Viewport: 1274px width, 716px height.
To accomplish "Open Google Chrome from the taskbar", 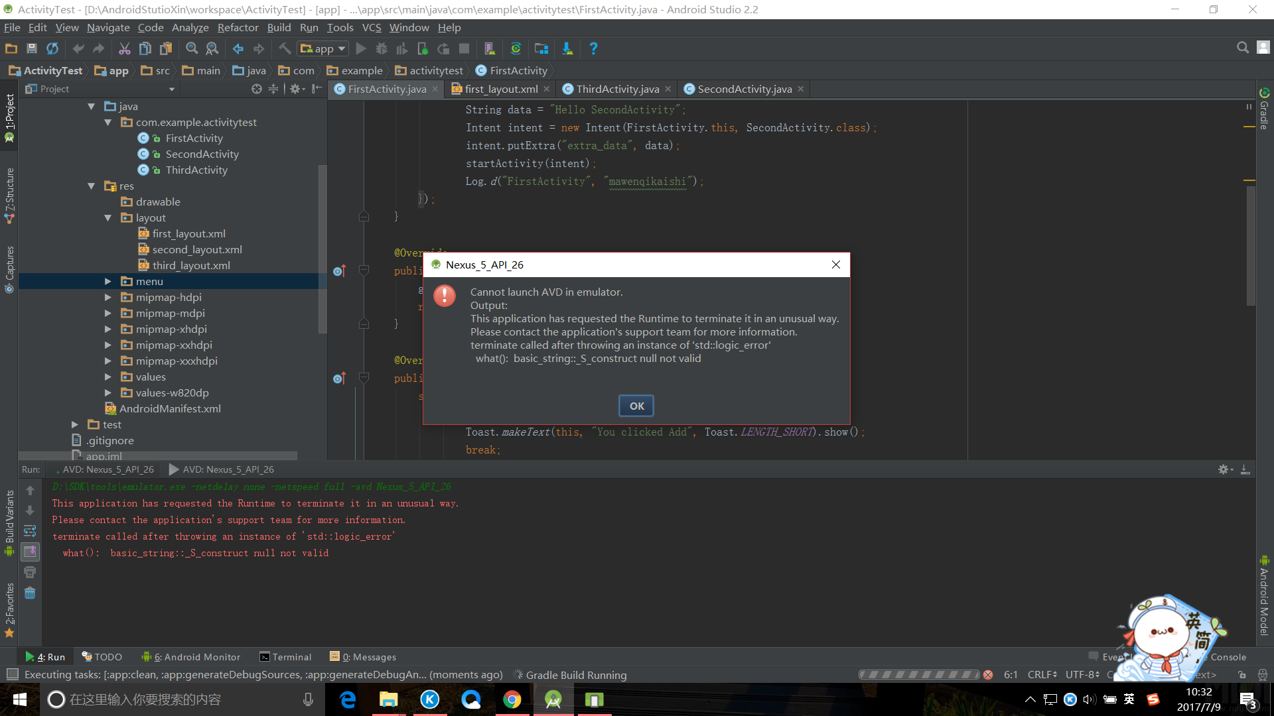I will [x=512, y=699].
